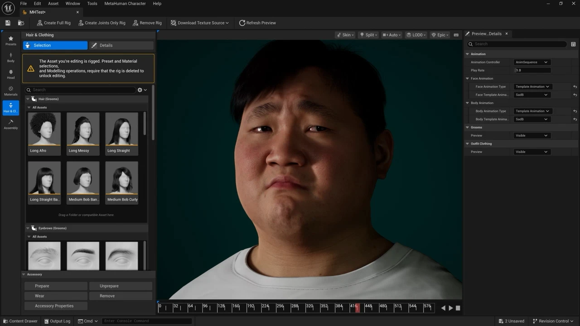The height and width of the screenshot is (326, 580).
Task: Open the Animation Controller dropdown
Action: (532, 62)
